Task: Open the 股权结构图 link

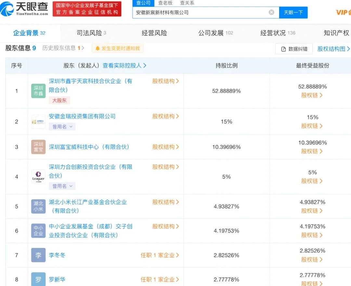Action: [x=333, y=49]
